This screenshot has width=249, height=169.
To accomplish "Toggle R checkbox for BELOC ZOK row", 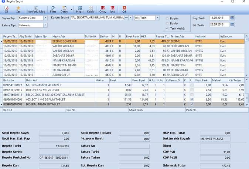I will (192, 95).
